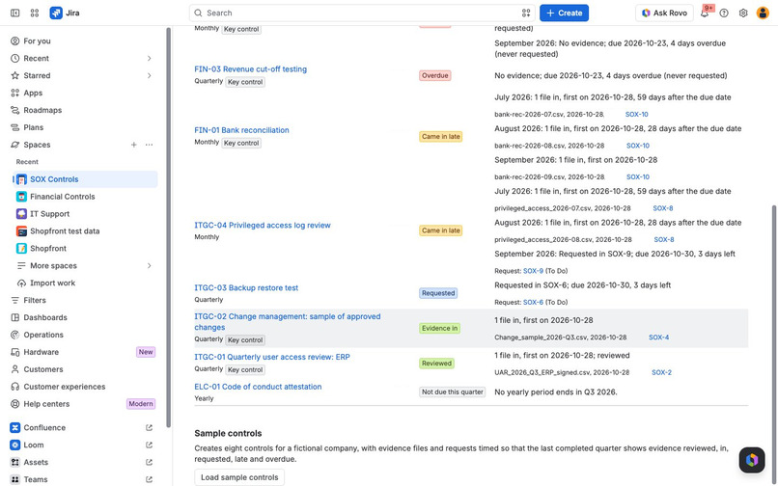The image size is (778, 486).
Task: Open ITGC-01 Quarterly user access review link
Action: coord(272,357)
